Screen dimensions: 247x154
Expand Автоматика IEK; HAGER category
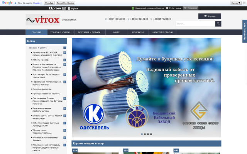64,53
